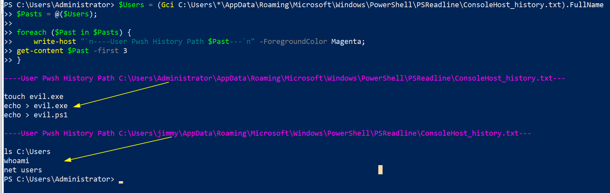Screen dimensions: 610x193
Task: Click the Magenta color argument
Action: pos(346,42)
